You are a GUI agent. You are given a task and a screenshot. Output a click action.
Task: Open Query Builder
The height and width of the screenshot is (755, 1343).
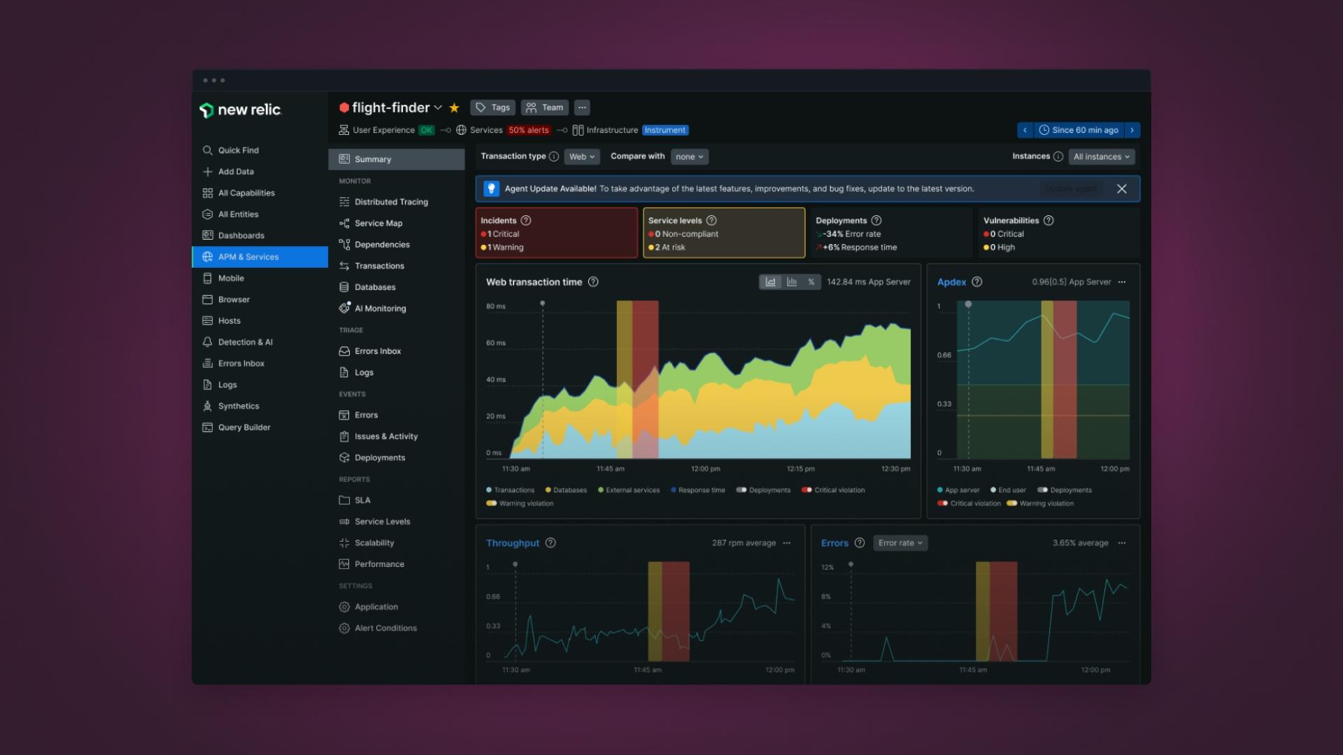[244, 428]
